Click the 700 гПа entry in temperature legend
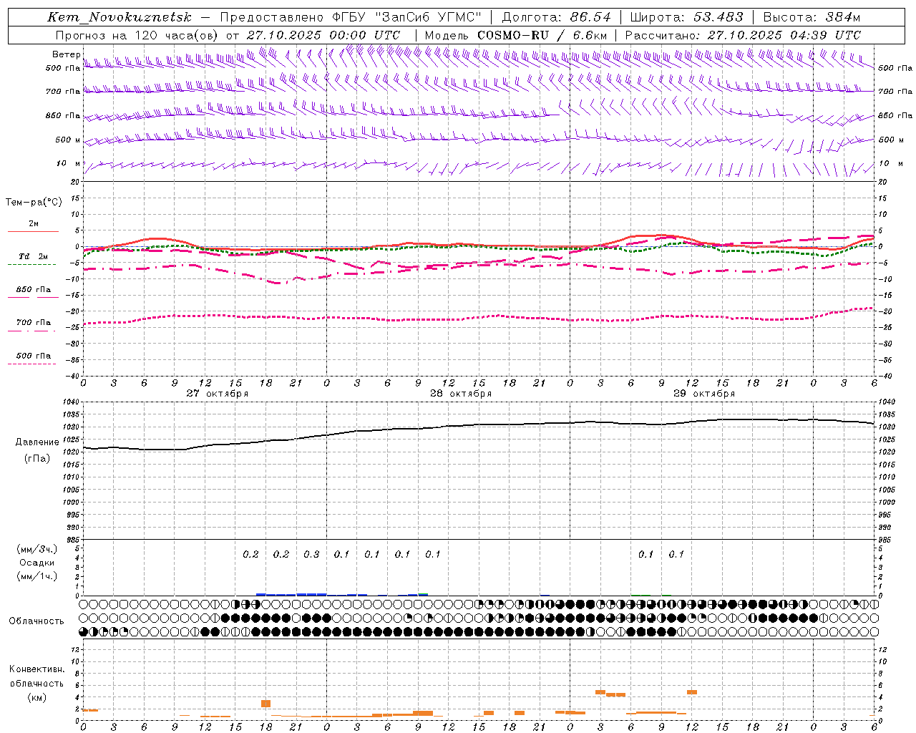This screenshot has width=916, height=733. coord(33,323)
